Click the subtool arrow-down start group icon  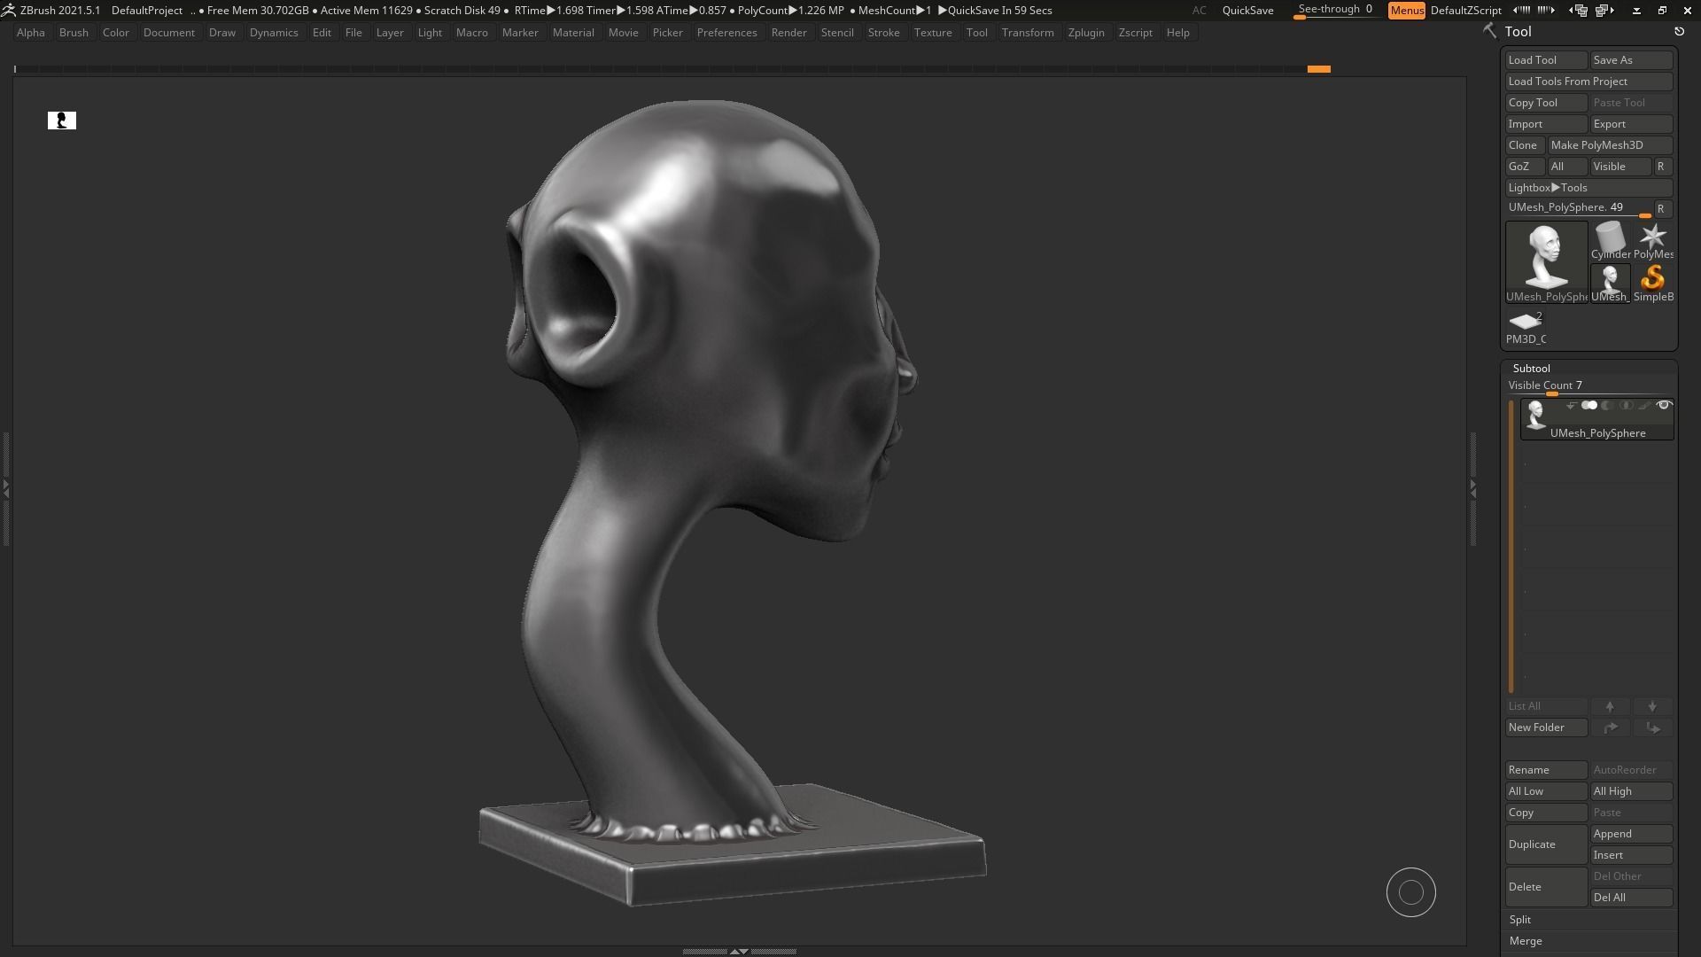(x=1571, y=406)
